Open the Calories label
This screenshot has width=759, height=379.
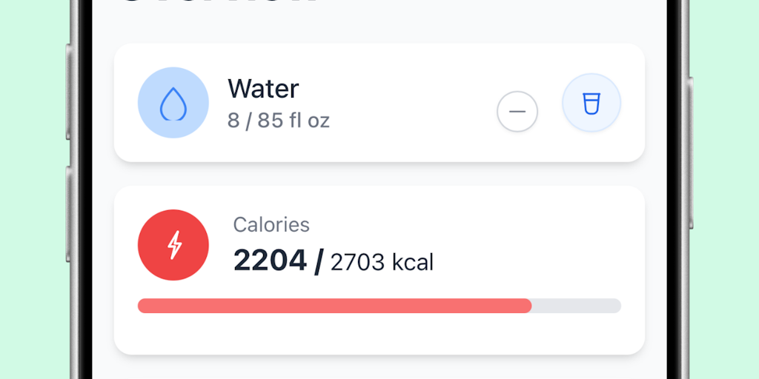[271, 225]
